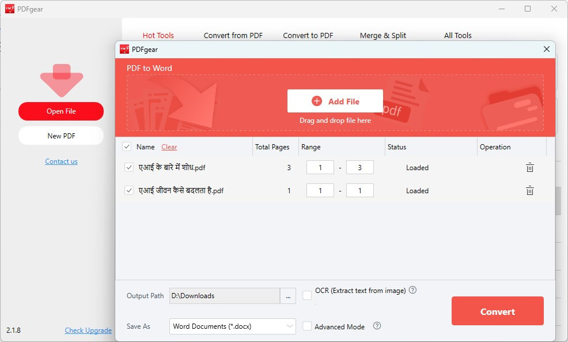Start conversion with the Convert button

tap(497, 311)
